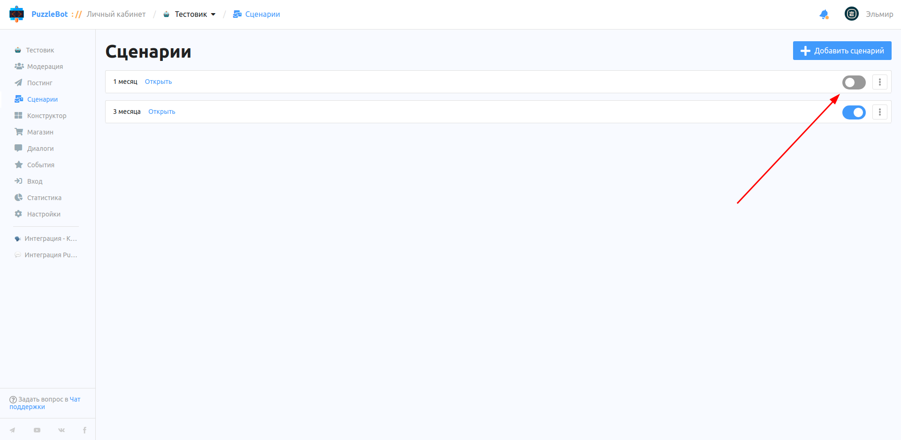Viewport: 901px width, 440px height.
Task: Click the Конструктор grid icon
Action: tap(18, 116)
